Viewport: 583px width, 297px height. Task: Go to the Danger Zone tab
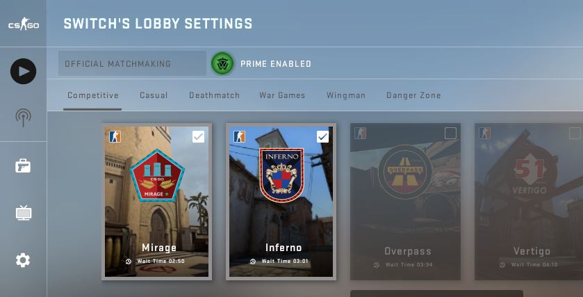coord(413,95)
